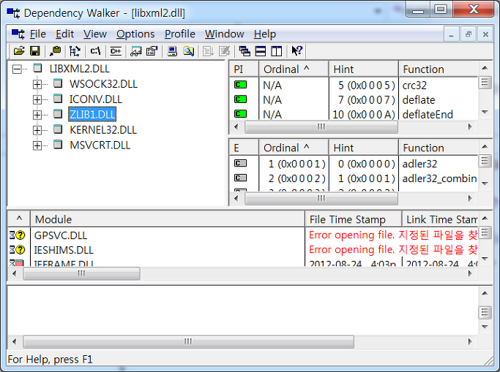Click the Configure Search Order icon

pos(136,51)
